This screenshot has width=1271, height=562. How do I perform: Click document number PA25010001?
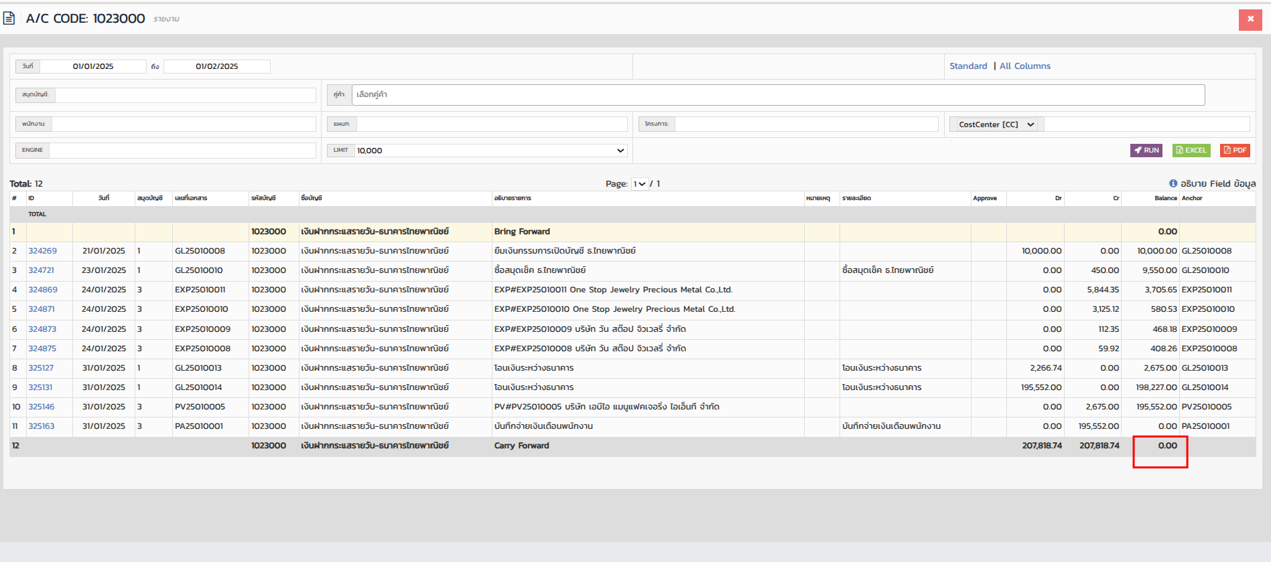(199, 426)
